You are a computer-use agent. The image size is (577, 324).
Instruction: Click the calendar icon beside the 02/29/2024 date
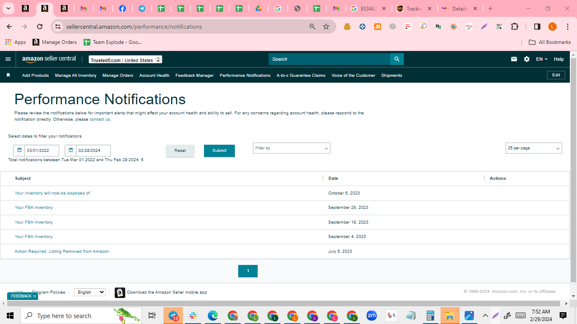71,150
